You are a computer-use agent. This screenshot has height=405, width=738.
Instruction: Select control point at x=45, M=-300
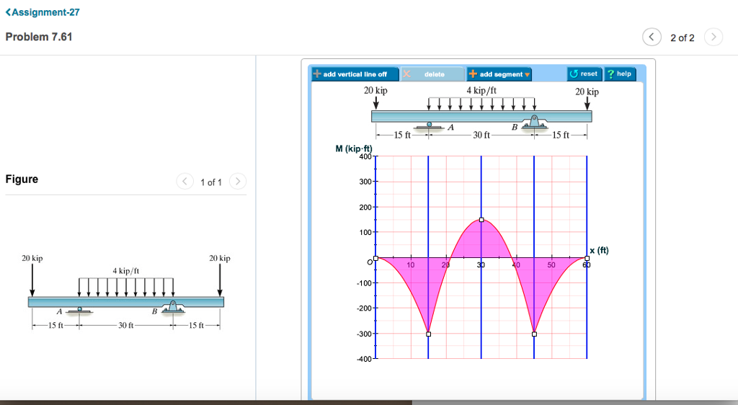coord(534,334)
